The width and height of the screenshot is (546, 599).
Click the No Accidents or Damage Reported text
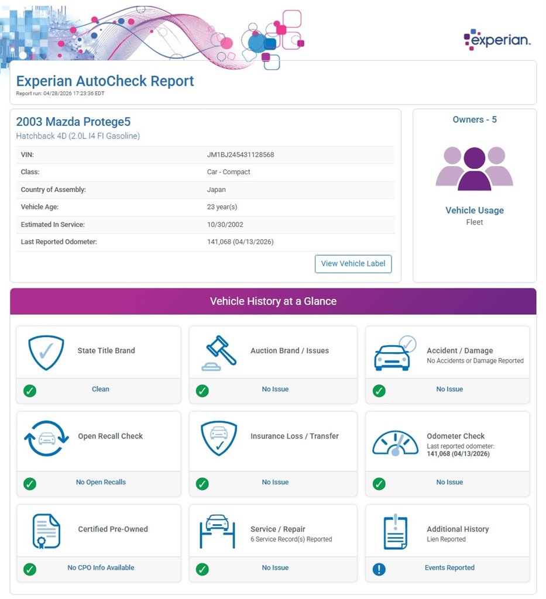click(475, 360)
